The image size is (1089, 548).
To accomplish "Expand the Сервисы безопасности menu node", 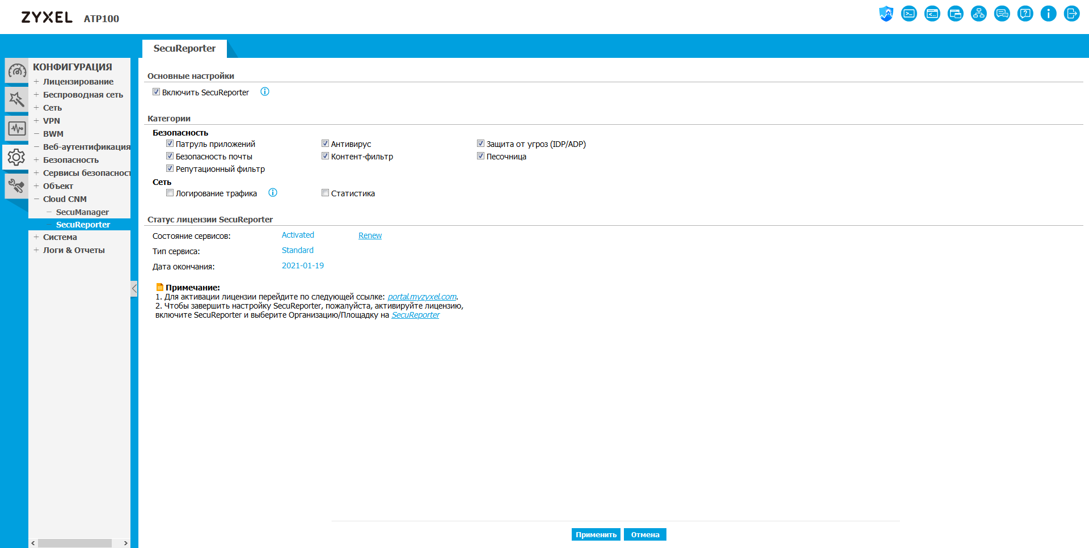I will [x=36, y=173].
